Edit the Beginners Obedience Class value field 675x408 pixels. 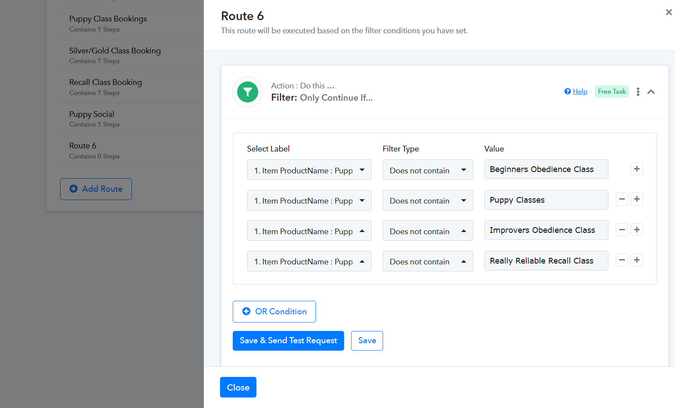point(546,169)
